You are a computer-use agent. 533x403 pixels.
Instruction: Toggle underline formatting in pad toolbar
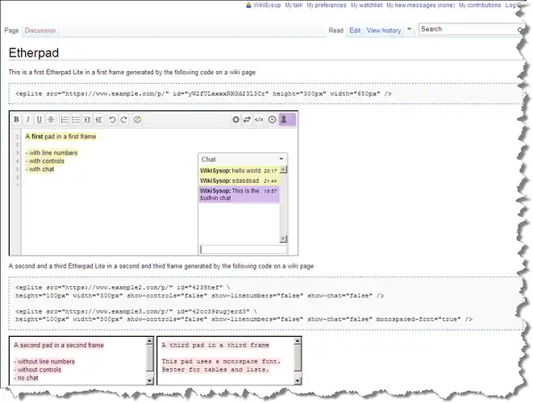39,119
